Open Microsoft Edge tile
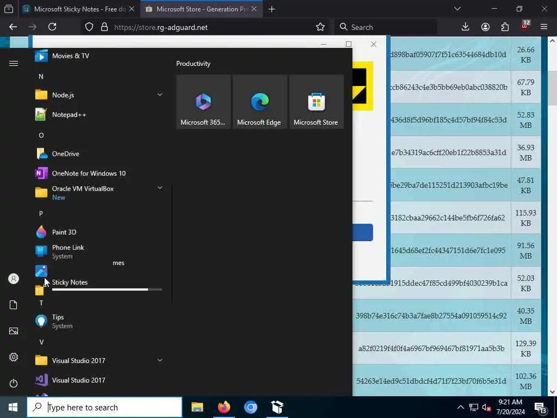Screen dimensions: 557x418 tap(259, 102)
